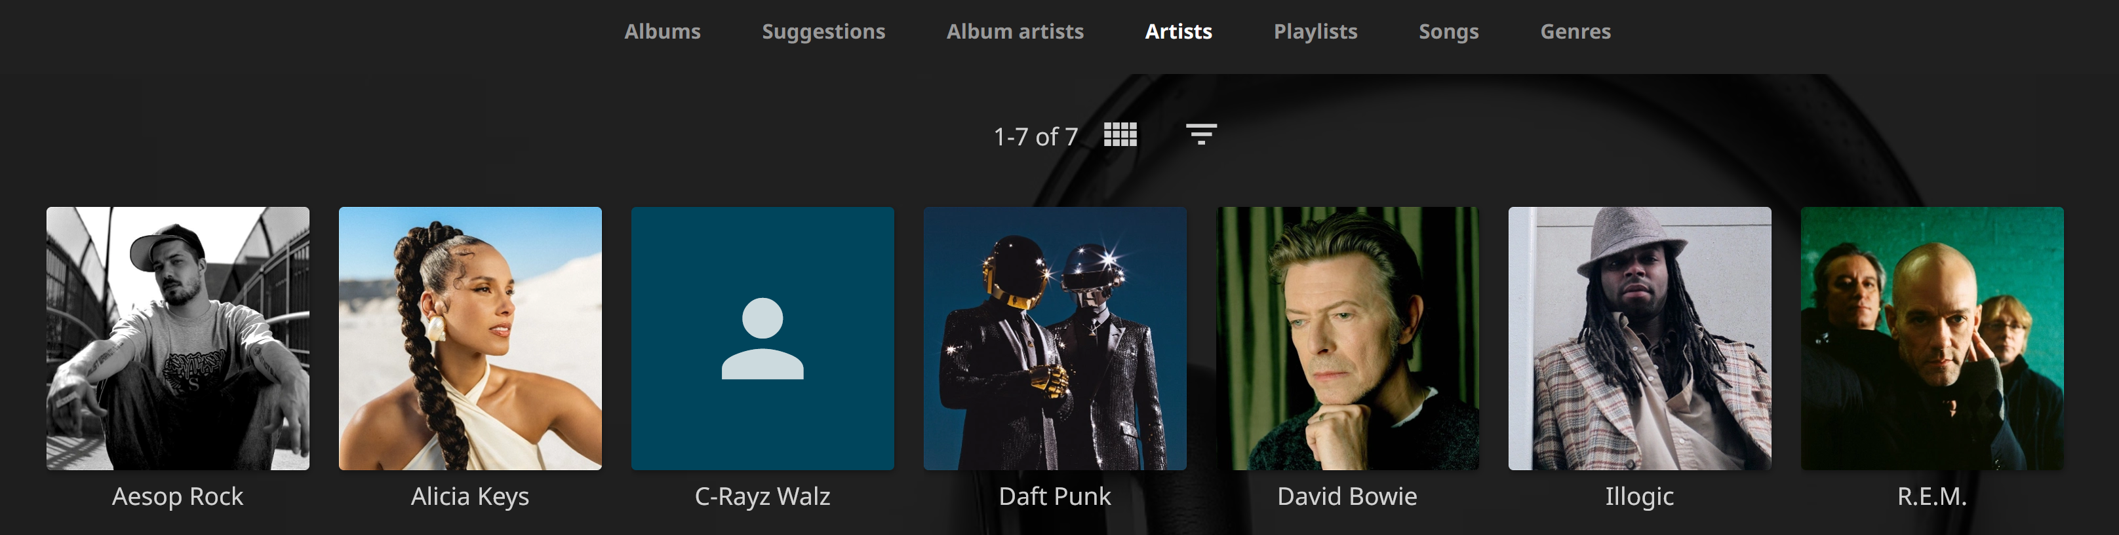
Task: Show the Genres tab
Action: [1574, 31]
